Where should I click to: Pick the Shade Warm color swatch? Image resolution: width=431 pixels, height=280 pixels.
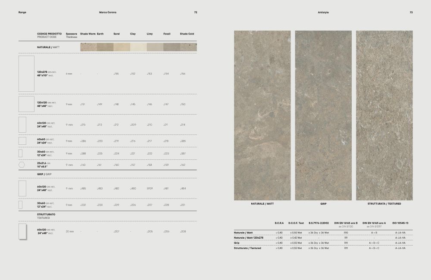click(x=88, y=47)
